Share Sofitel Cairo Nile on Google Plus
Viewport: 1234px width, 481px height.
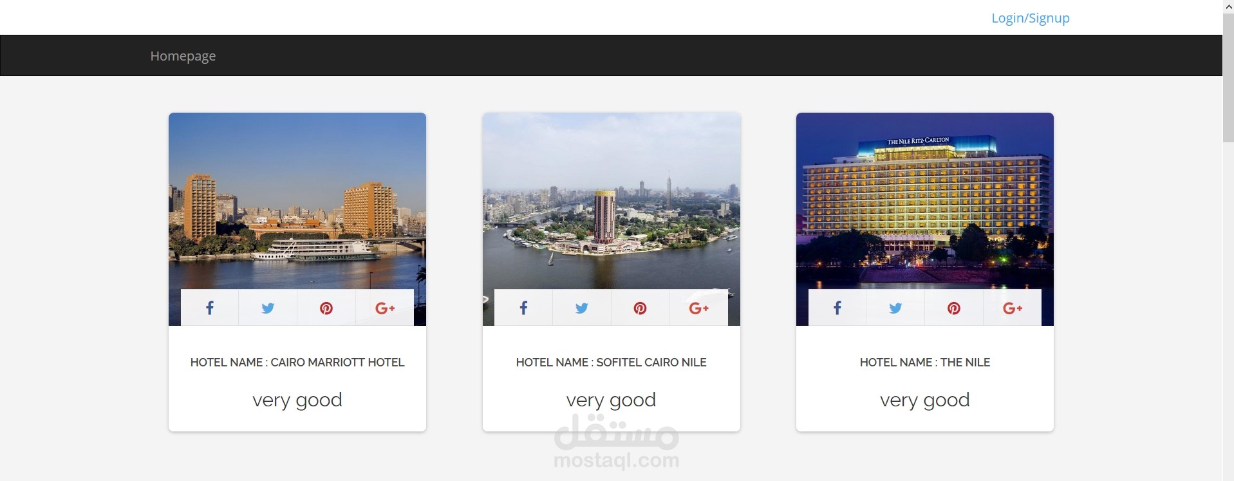(698, 308)
